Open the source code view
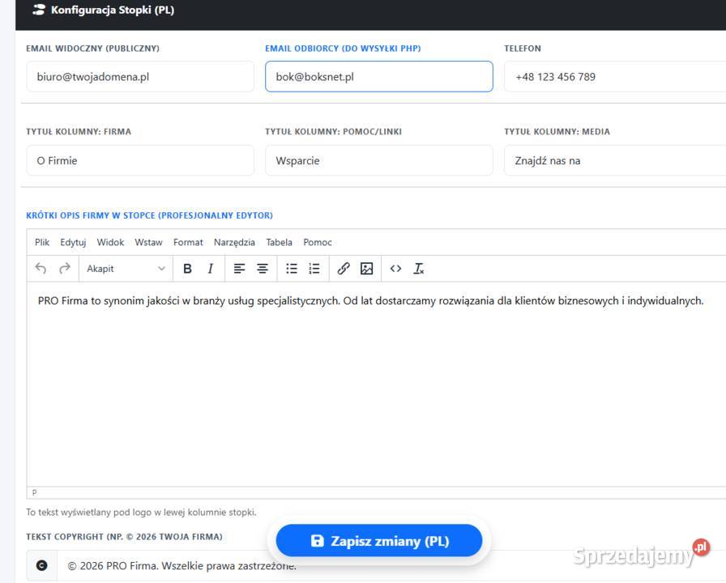This screenshot has width=726, height=583. click(395, 268)
